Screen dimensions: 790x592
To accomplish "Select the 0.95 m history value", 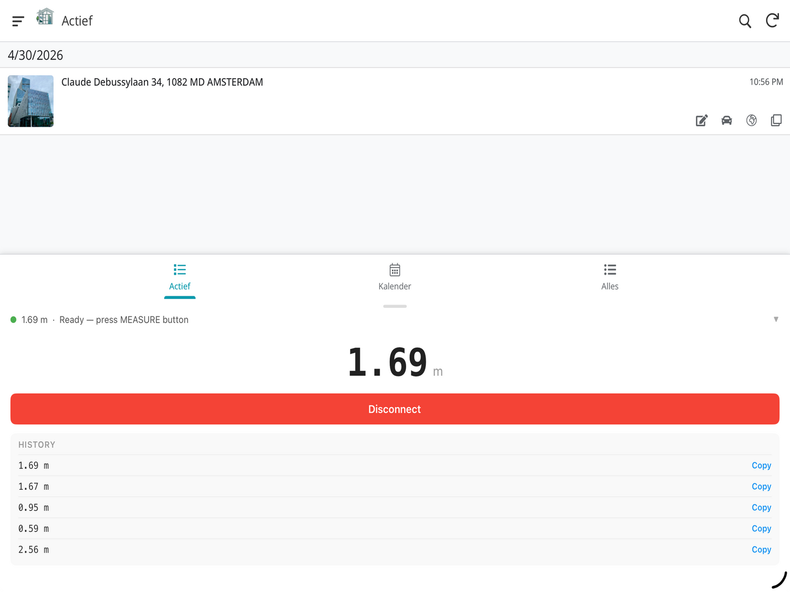I will tap(33, 508).
